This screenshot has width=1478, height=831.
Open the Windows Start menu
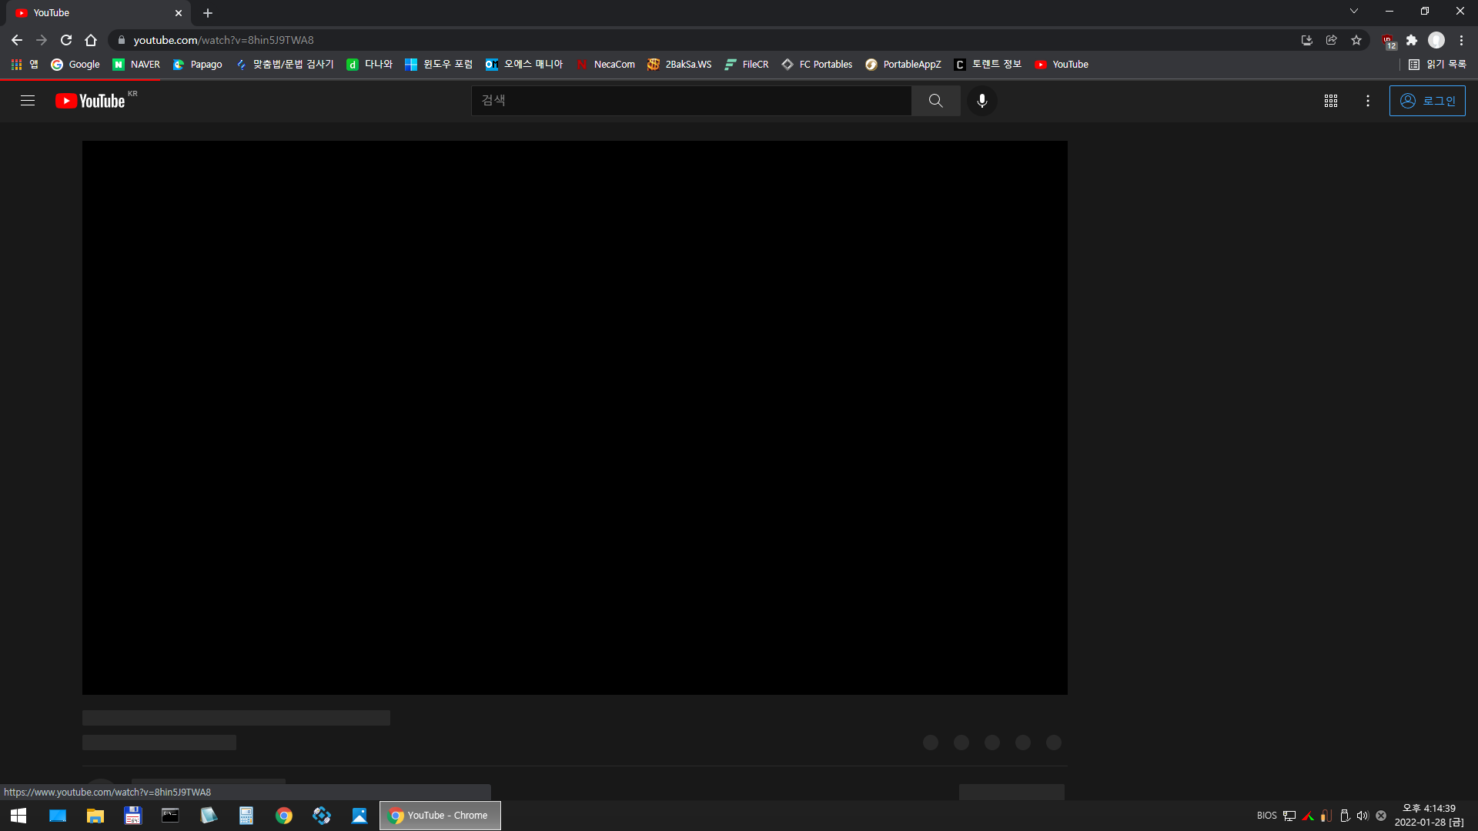pos(18,816)
